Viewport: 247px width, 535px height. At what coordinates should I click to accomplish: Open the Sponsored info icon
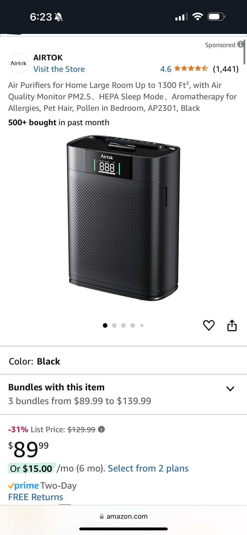[x=241, y=44]
